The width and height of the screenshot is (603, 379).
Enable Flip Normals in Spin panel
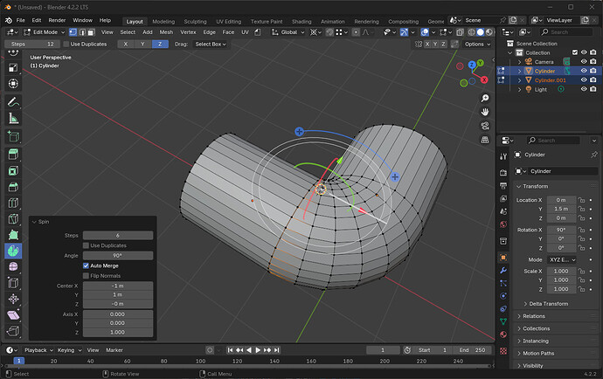(86, 276)
